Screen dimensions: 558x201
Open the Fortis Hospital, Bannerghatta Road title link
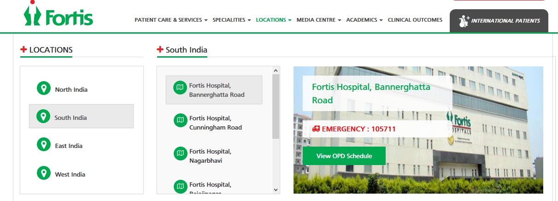(x=371, y=93)
